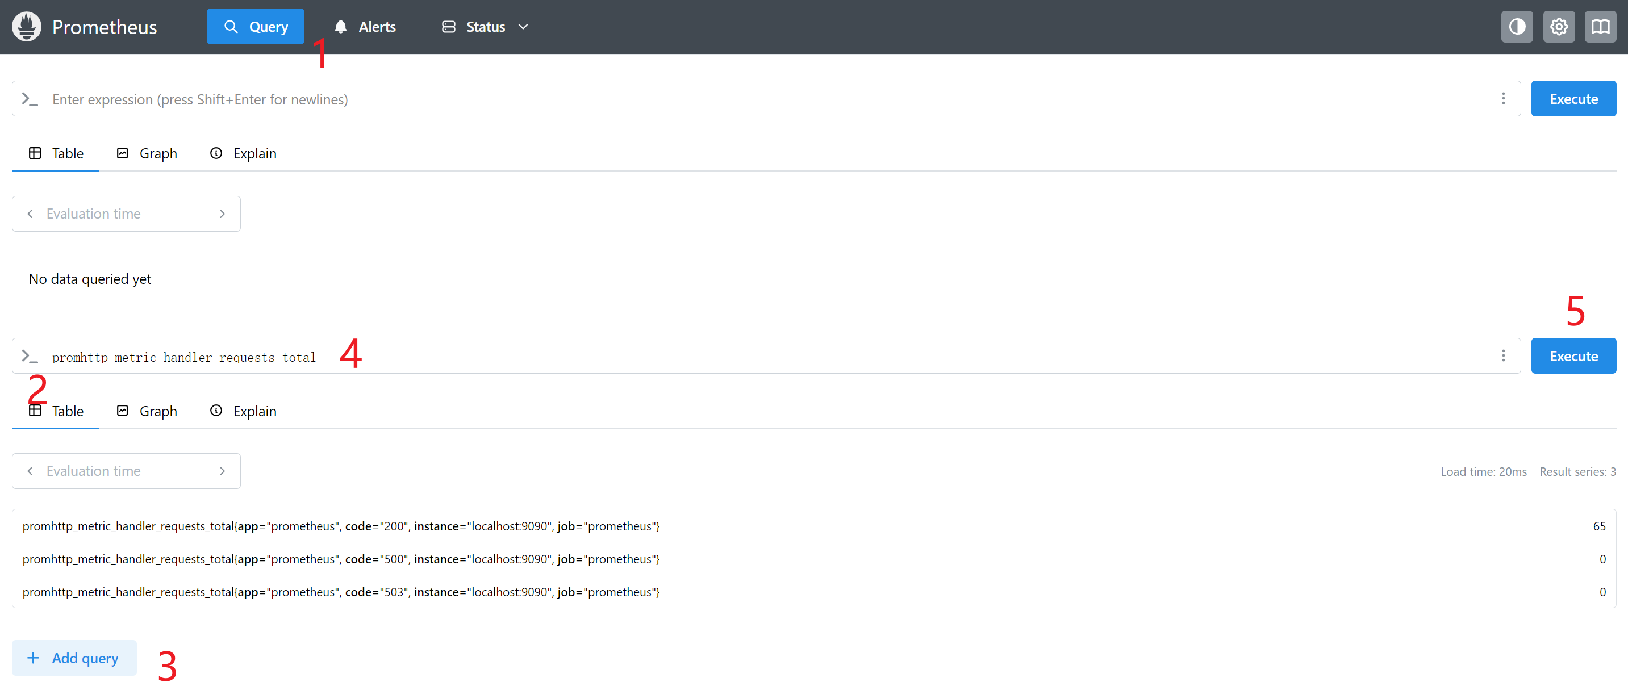Toggle the light/dark theme icon
Viewport: 1628px width, 686px height.
click(x=1517, y=27)
